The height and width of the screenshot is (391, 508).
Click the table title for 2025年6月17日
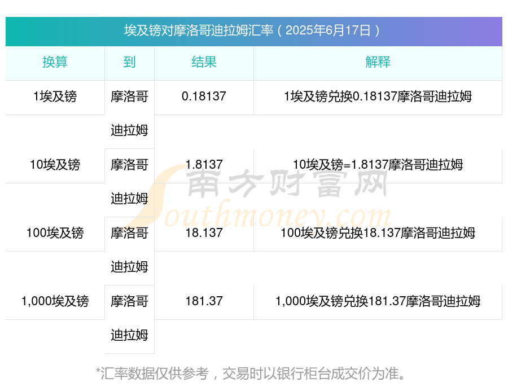pyautogui.click(x=252, y=31)
